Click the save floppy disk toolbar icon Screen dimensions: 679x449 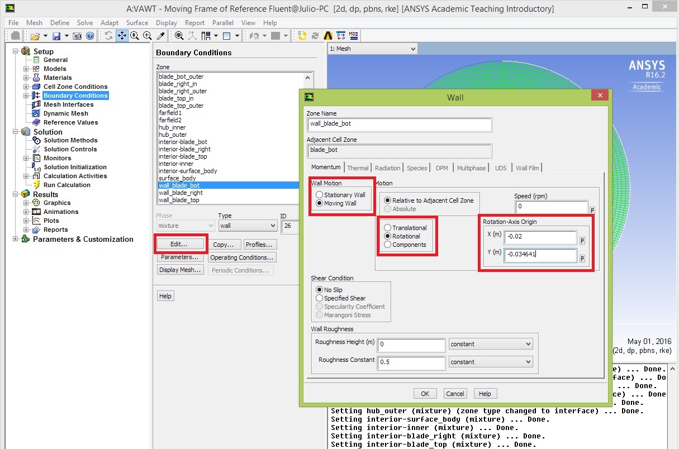pyautogui.click(x=56, y=36)
